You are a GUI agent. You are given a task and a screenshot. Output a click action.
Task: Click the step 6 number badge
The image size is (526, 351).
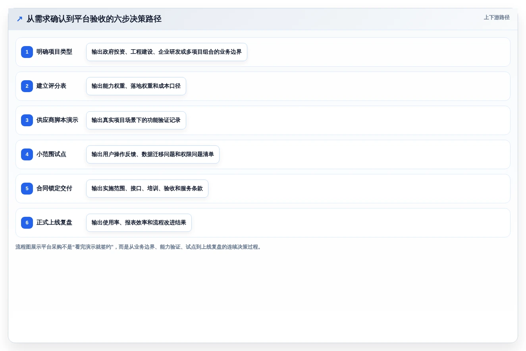27,223
